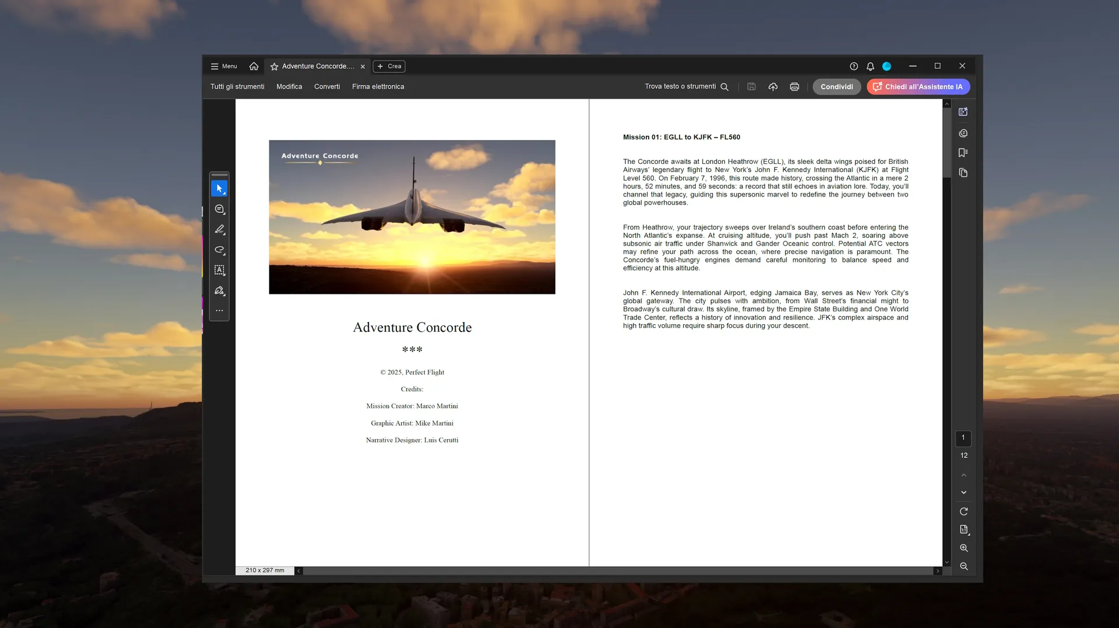Select the freehand draw tool
Screen dimensions: 1119x628
click(219, 250)
